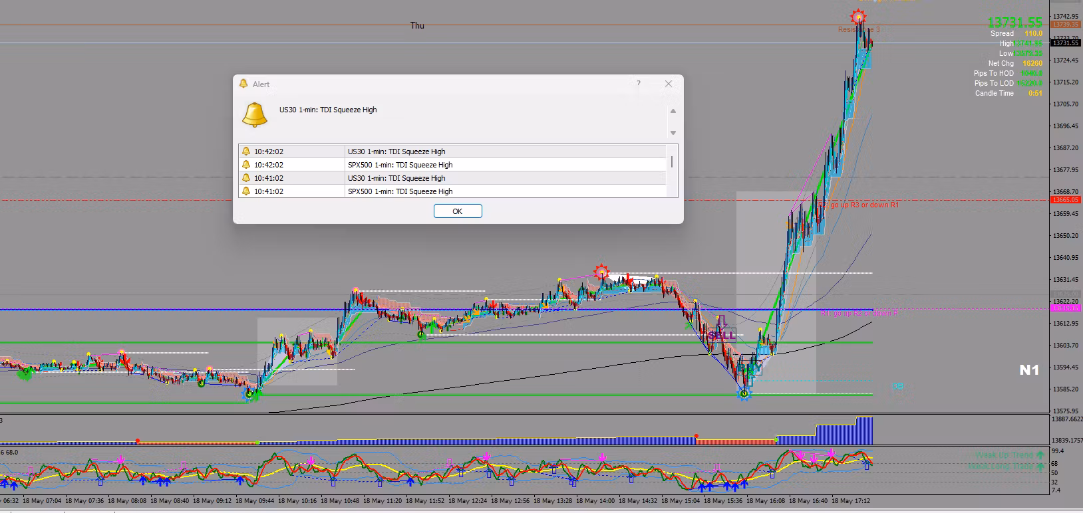Click bell icon of first 10:42:02 alert row
Viewport: 1083px width, 513px height.
[x=246, y=152]
